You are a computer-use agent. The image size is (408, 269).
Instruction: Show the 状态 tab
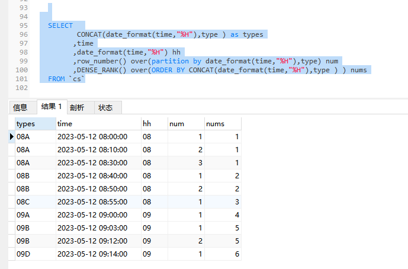click(105, 107)
